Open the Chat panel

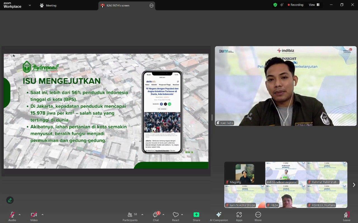pyautogui.click(x=156, y=216)
